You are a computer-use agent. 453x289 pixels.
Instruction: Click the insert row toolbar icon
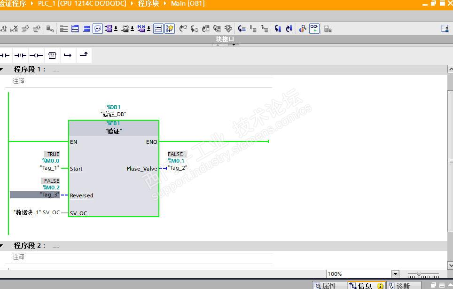[x=25, y=29]
